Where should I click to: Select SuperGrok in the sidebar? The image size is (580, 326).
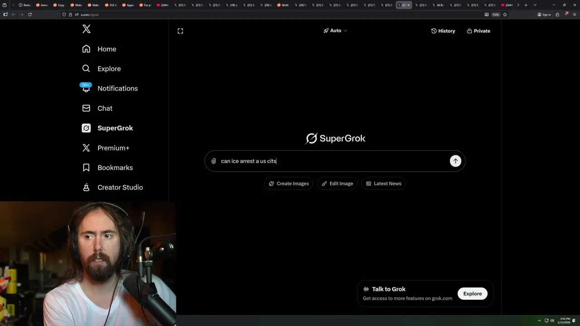[107, 128]
